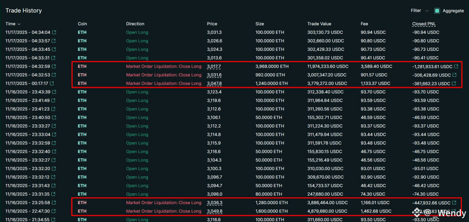
Task: Open external link for 04:32:53 liquidation
Action: click(x=54, y=75)
